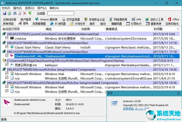Click the large ShadowsocksR icon in details pane
Screen dimensions: 182x122
point(7,102)
